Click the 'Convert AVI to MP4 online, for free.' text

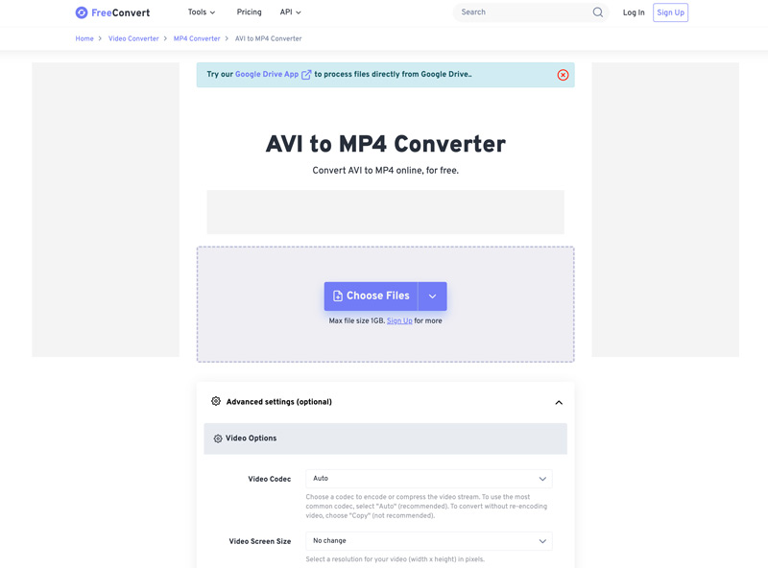pyautogui.click(x=386, y=171)
